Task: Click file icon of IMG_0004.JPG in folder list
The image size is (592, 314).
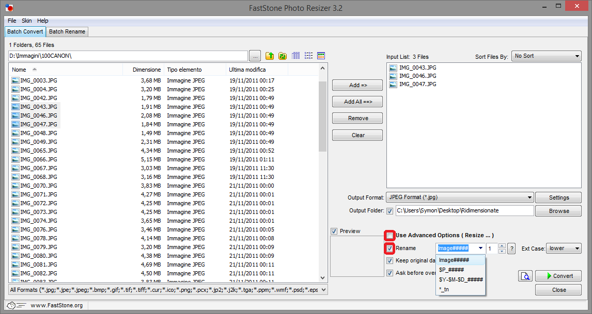Action: [x=15, y=89]
